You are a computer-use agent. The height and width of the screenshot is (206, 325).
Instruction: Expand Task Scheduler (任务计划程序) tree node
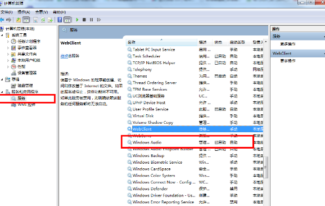click(x=8, y=42)
